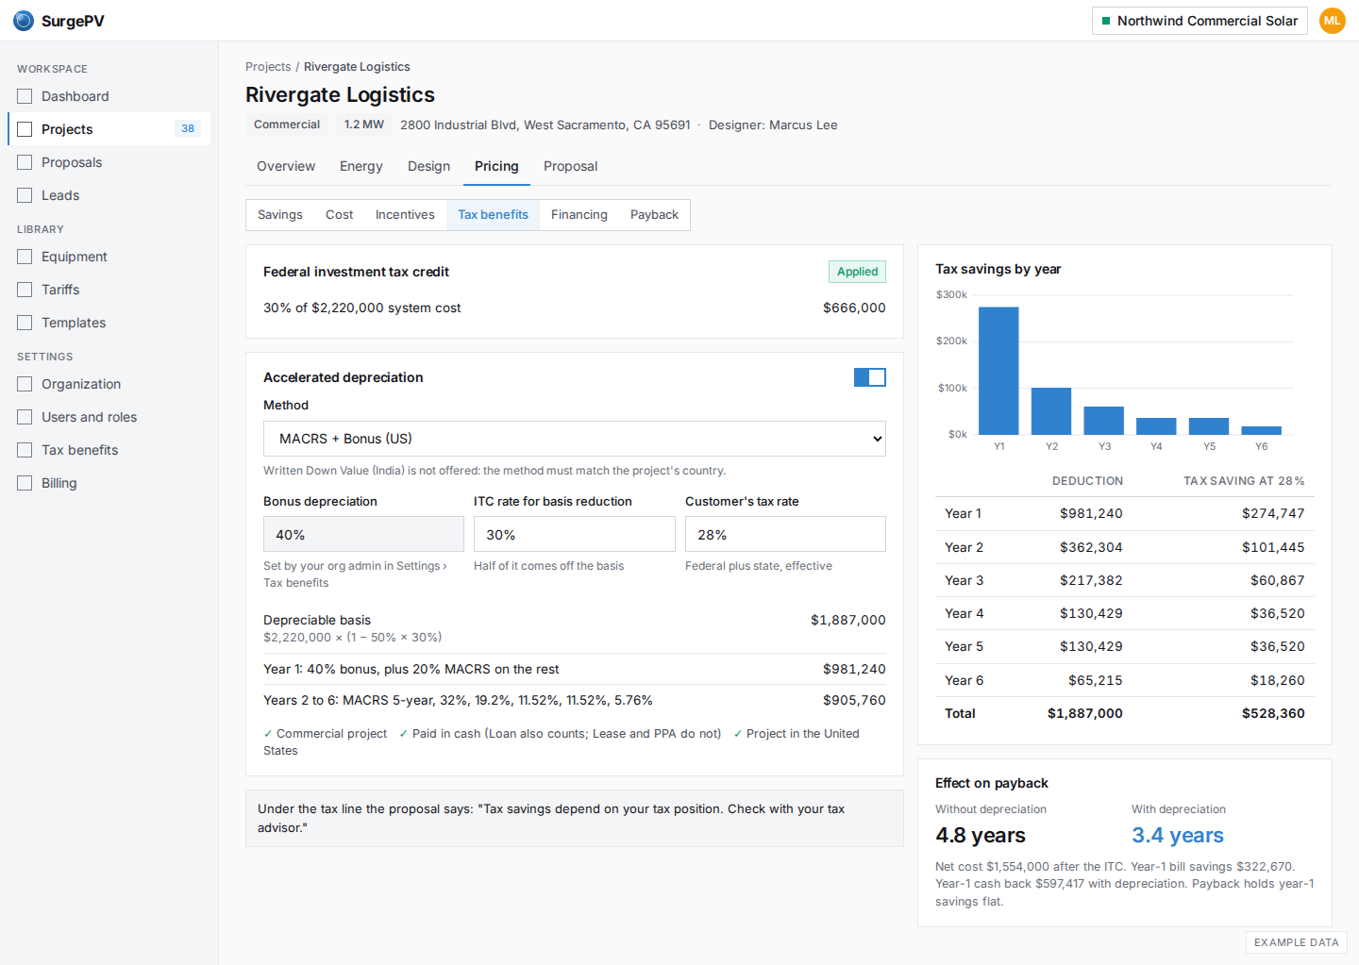This screenshot has height=965, width=1359.
Task: Edit the ITC rate for basis reduction field
Action: coord(574,534)
